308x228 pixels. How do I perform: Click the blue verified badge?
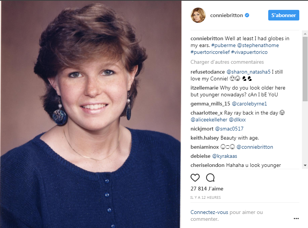coord(247,15)
